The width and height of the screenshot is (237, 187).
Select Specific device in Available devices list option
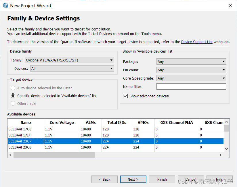[x=13, y=96]
